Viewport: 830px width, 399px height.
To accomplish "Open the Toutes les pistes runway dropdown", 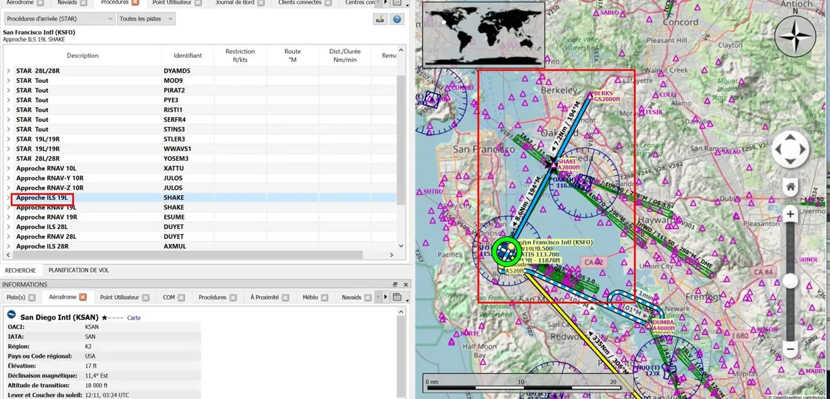I will [145, 19].
